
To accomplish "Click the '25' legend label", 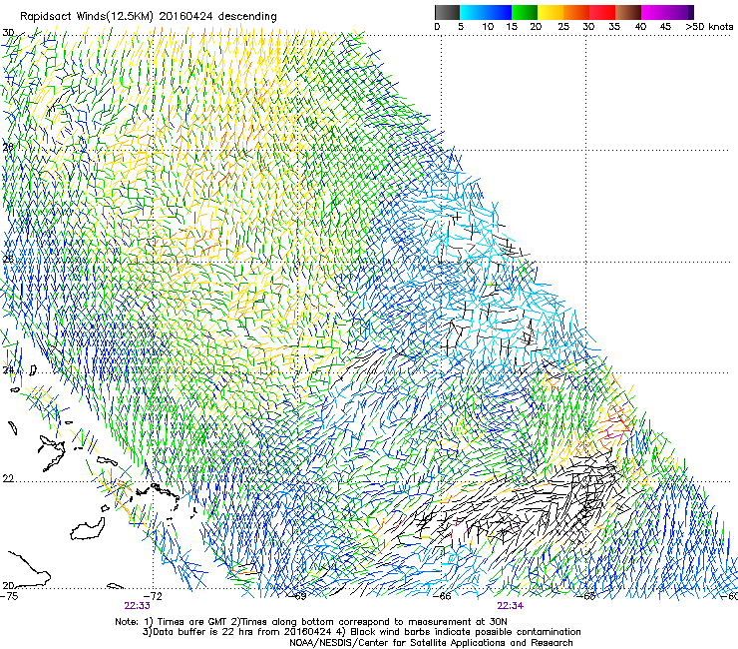I will (563, 27).
